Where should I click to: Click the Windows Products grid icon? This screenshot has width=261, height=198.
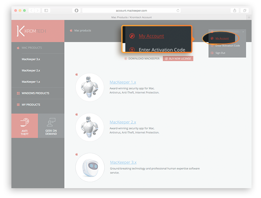pyautogui.click(x=18, y=93)
